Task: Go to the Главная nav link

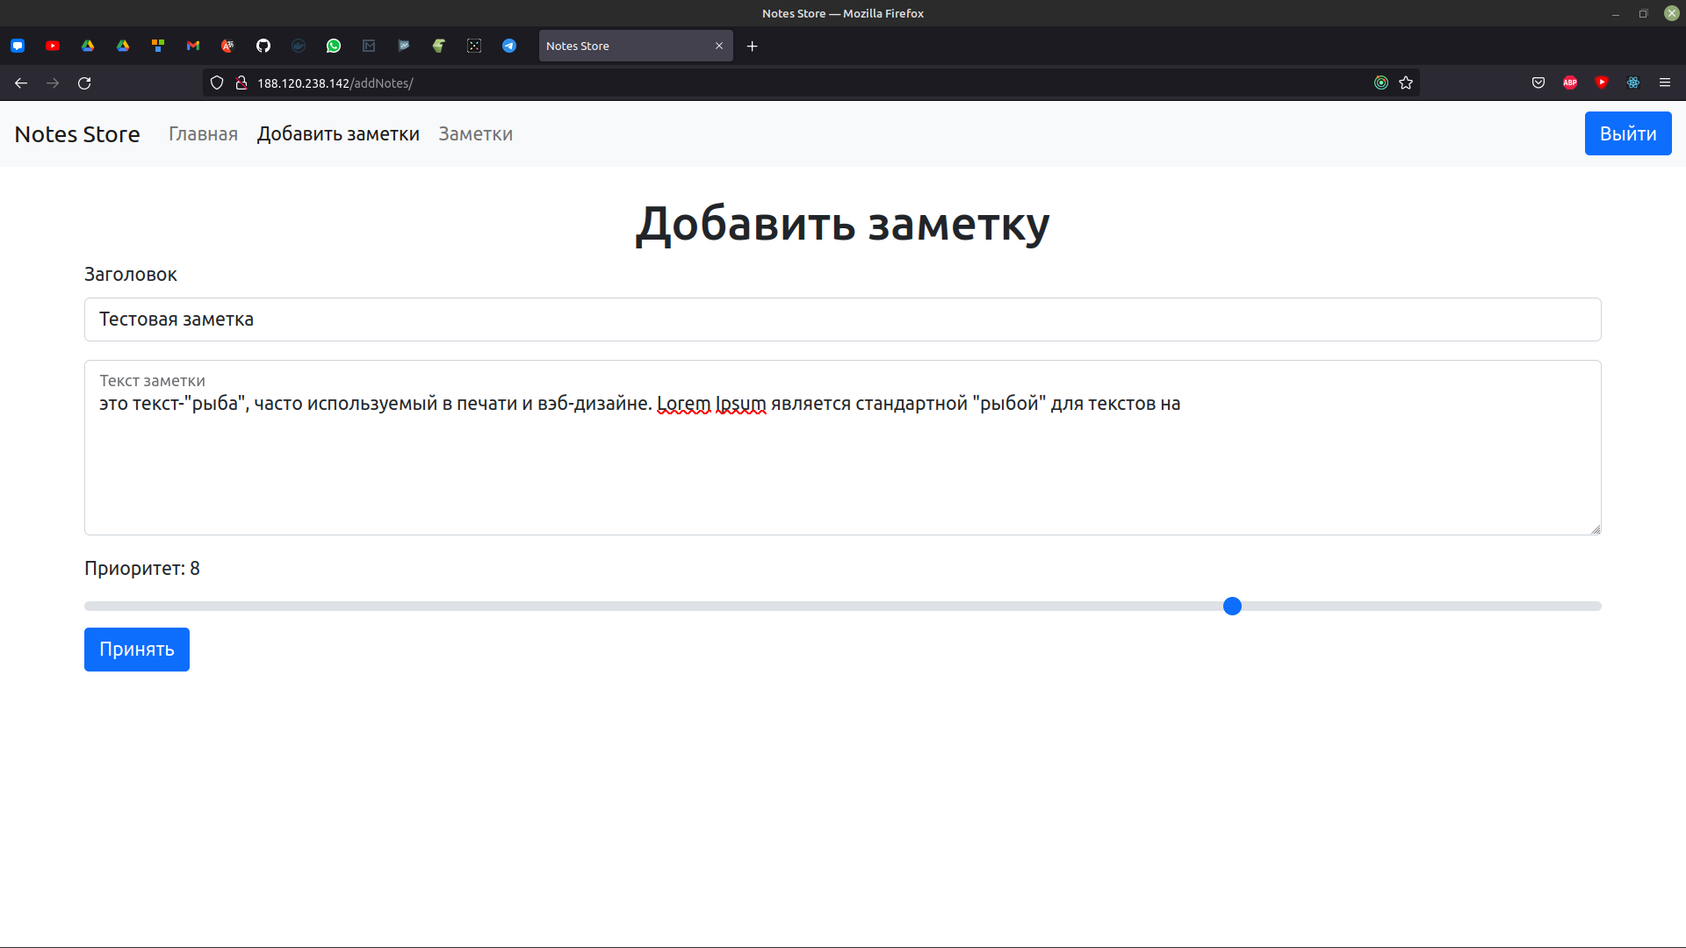Action: coord(203,134)
